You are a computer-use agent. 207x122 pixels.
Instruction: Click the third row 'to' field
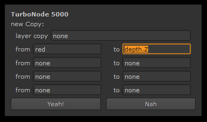click(156, 76)
